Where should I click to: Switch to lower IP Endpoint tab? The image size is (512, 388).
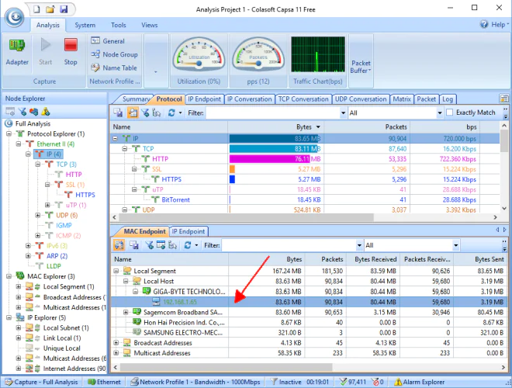(189, 231)
